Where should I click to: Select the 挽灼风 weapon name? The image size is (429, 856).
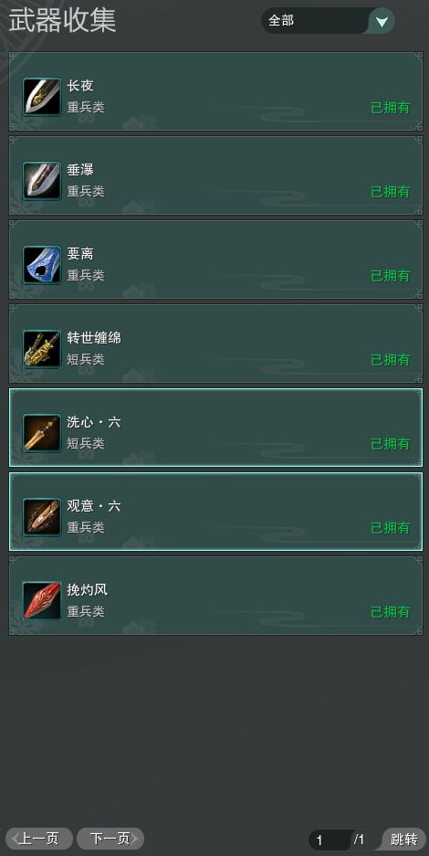(x=88, y=590)
